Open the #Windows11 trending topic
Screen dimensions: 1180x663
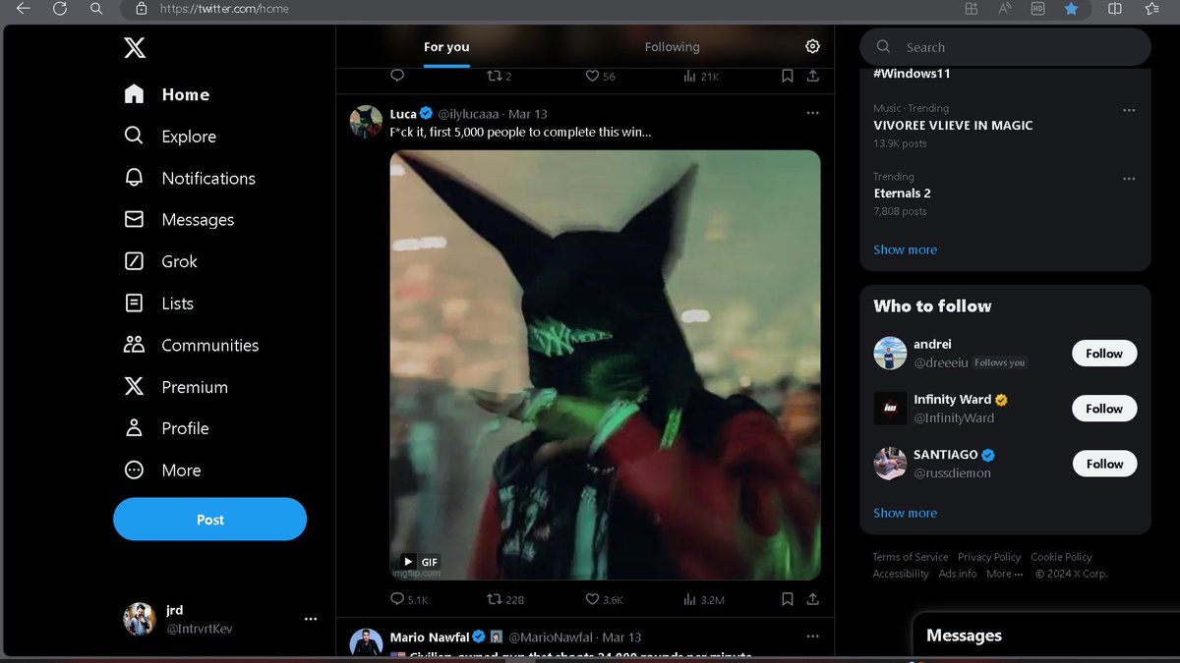(912, 74)
